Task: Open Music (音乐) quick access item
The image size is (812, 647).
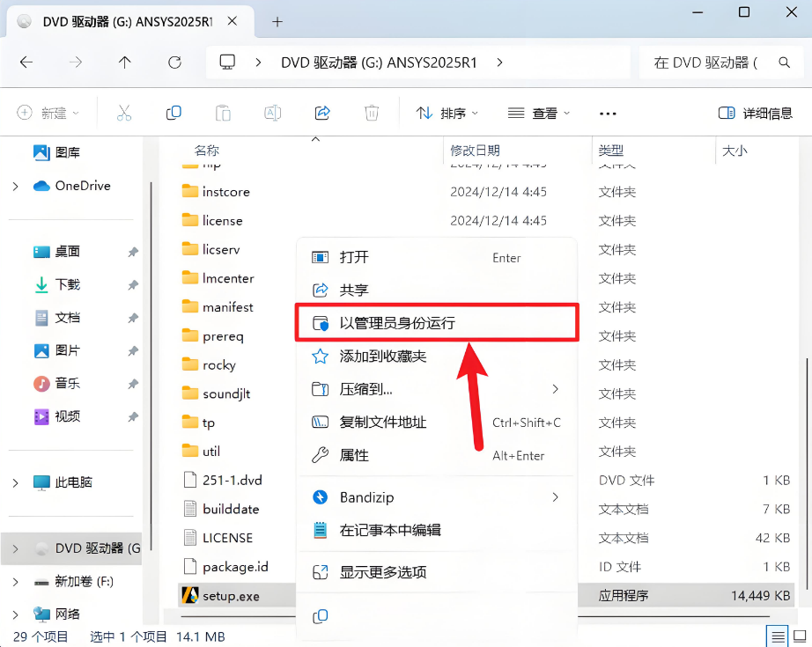Action: click(57, 384)
